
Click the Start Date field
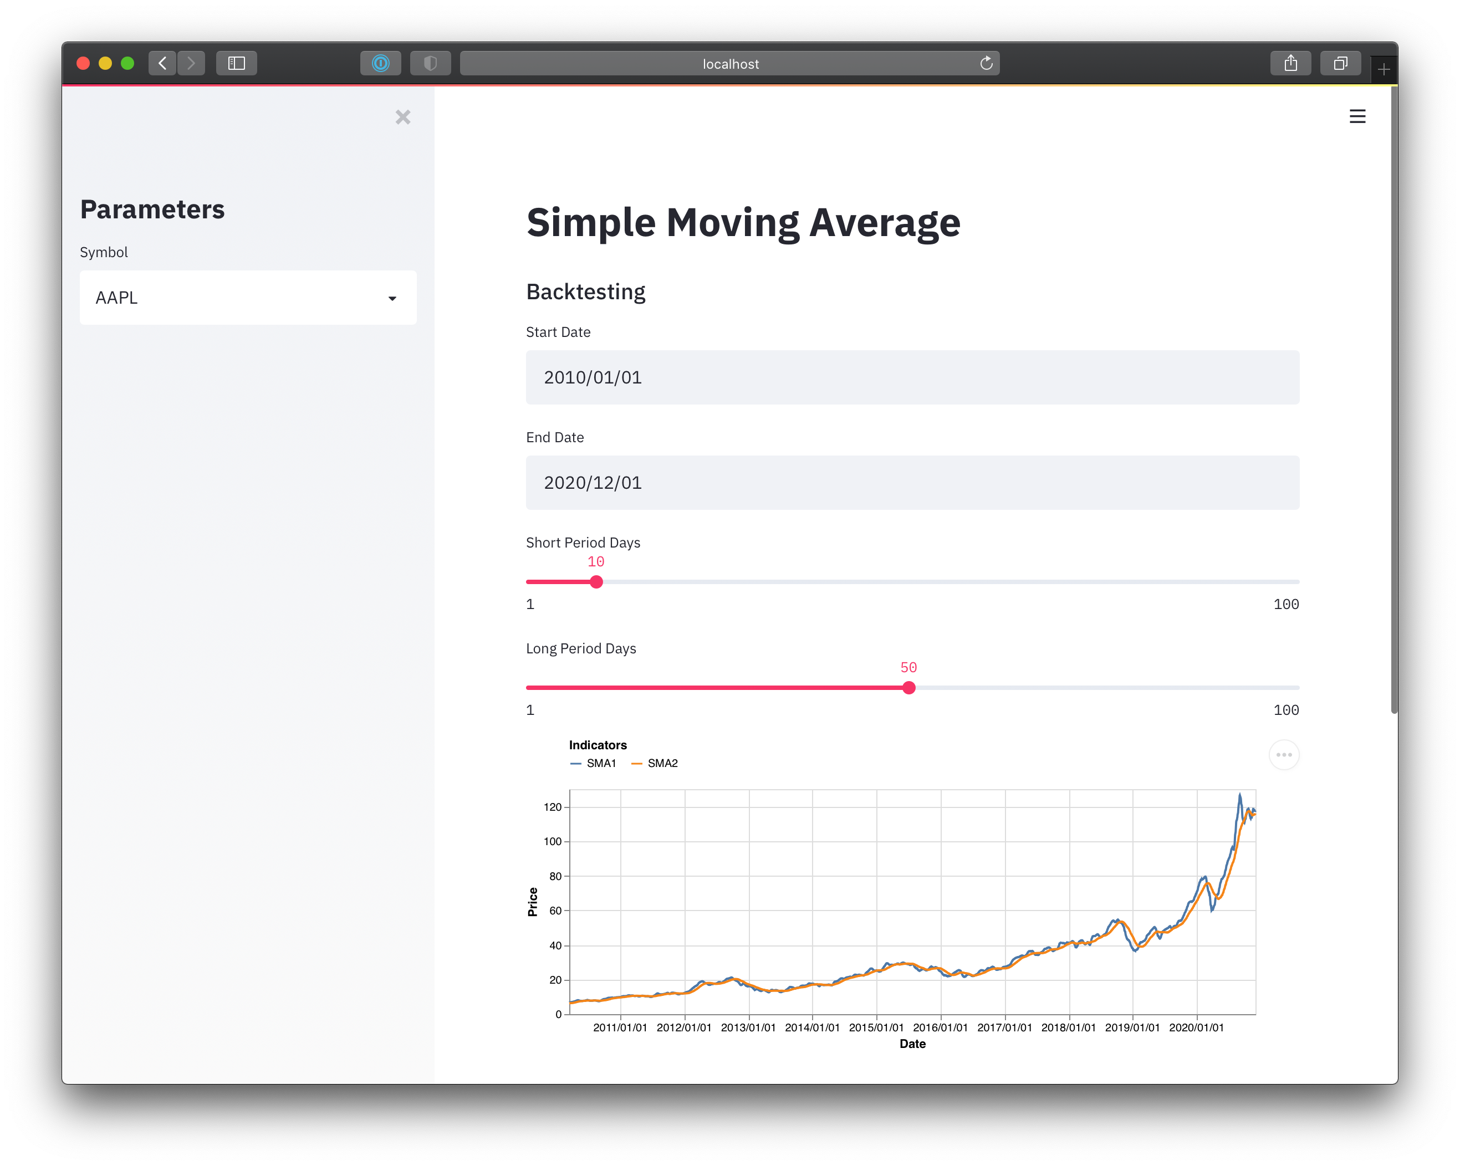912,377
